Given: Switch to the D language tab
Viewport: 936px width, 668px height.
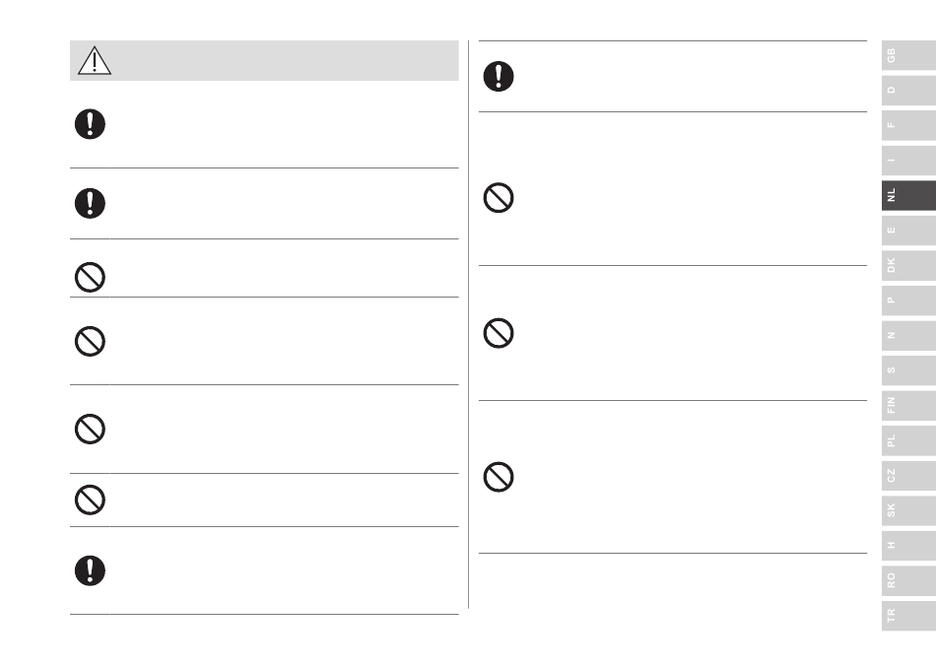Looking at the screenshot, I should [908, 90].
